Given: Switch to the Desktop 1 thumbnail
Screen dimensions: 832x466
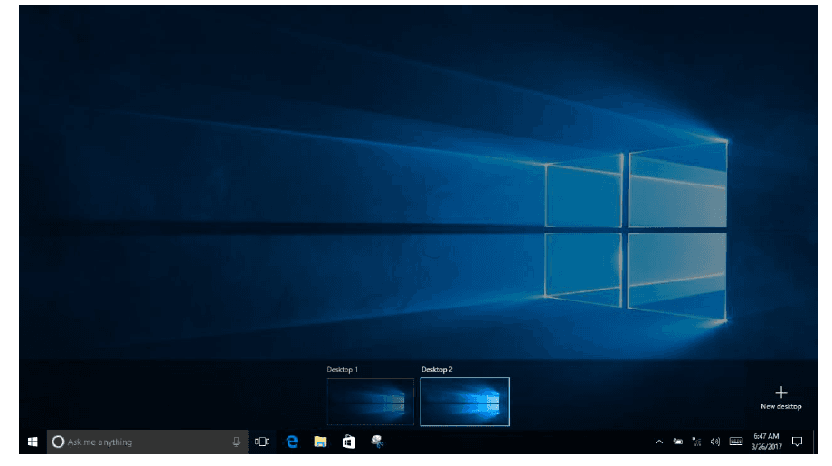Looking at the screenshot, I should tap(370, 402).
